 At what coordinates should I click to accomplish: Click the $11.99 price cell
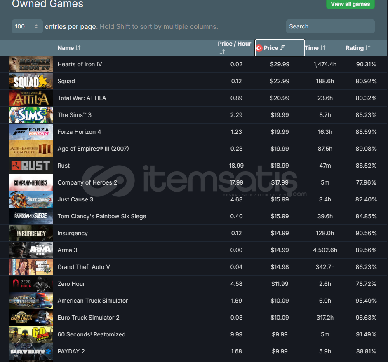[280, 284]
